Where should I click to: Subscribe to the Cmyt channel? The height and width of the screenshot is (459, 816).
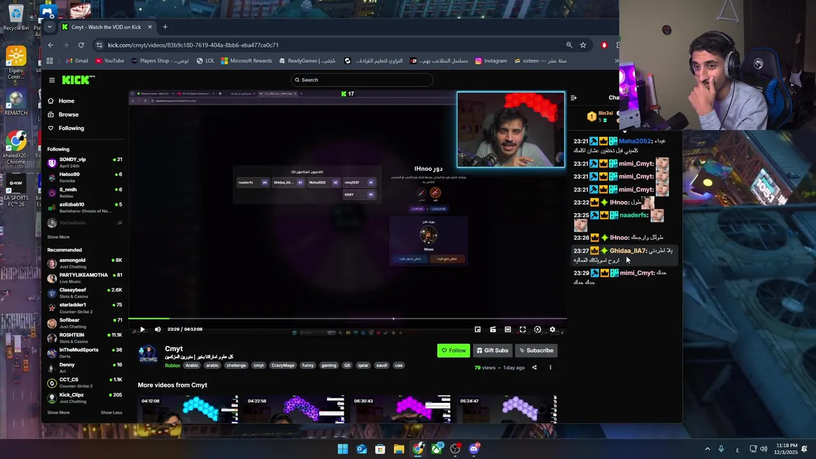535,351
